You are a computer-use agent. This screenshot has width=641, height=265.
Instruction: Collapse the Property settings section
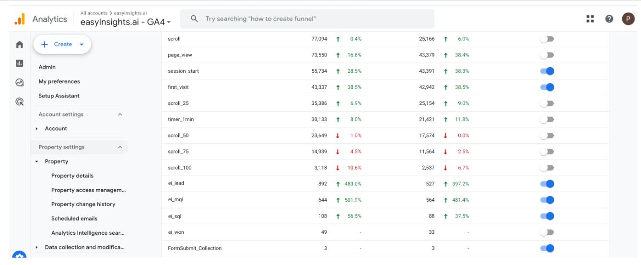120,147
